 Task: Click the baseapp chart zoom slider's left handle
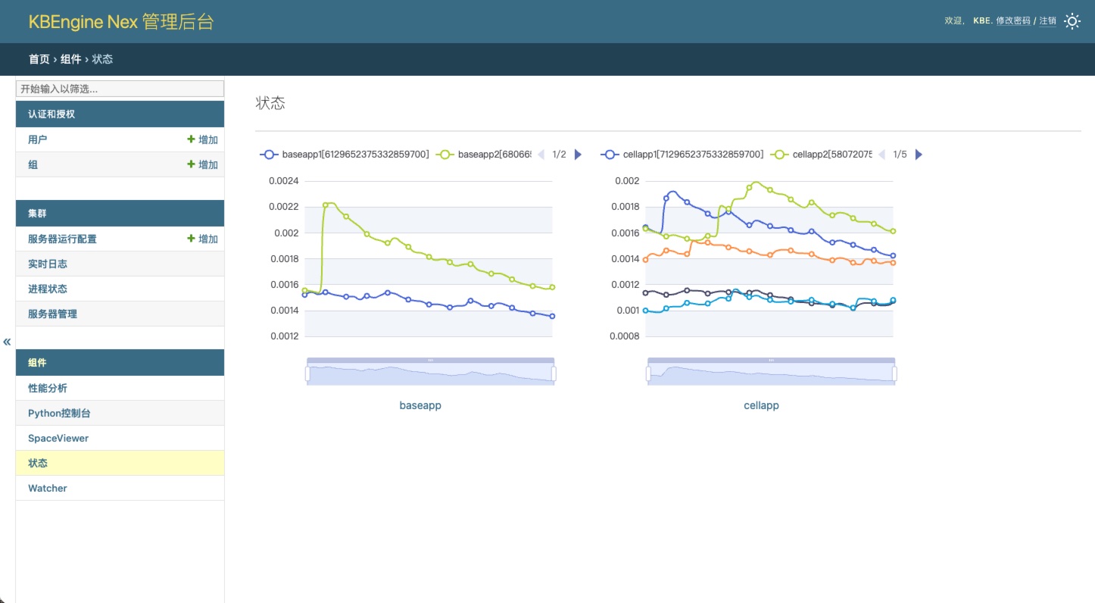tap(307, 373)
